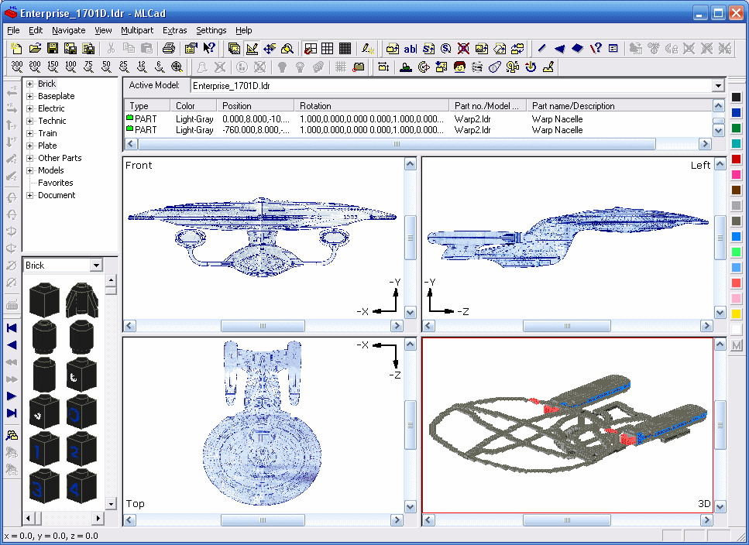This screenshot has height=545, width=749.
Task: Click the add comment 'ab|' icon
Action: [x=411, y=48]
